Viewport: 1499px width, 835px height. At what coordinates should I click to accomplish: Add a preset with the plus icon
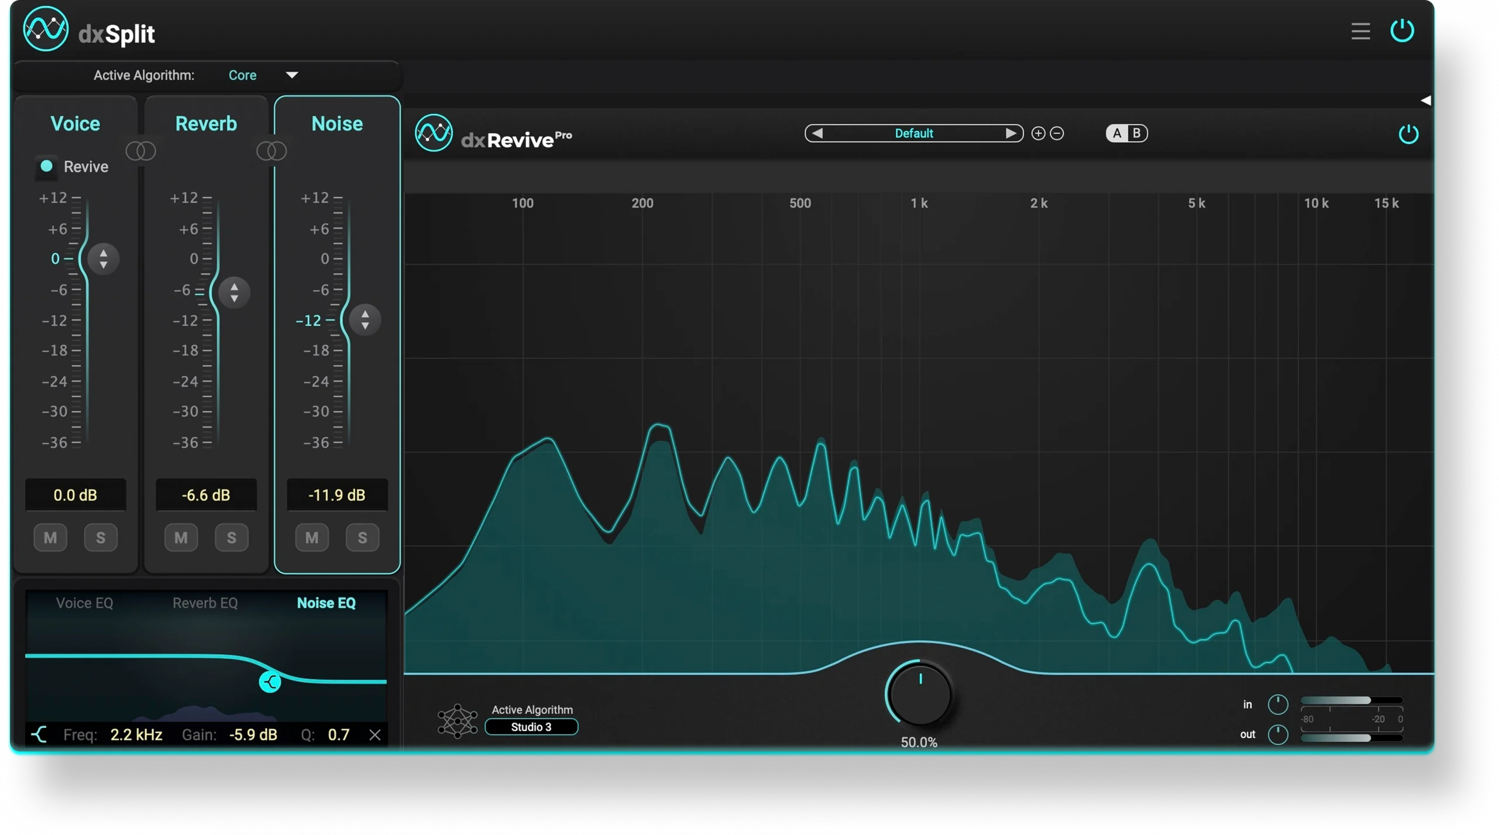click(x=1038, y=133)
